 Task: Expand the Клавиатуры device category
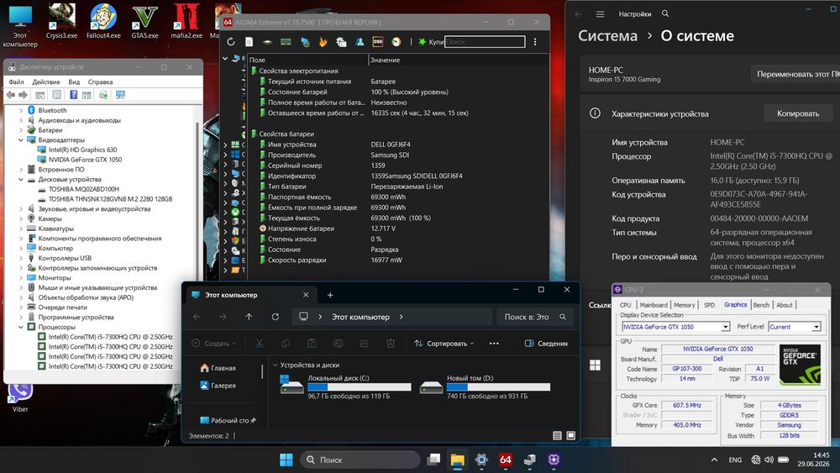click(x=21, y=229)
